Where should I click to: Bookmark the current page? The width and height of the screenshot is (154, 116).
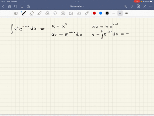point(22,6)
